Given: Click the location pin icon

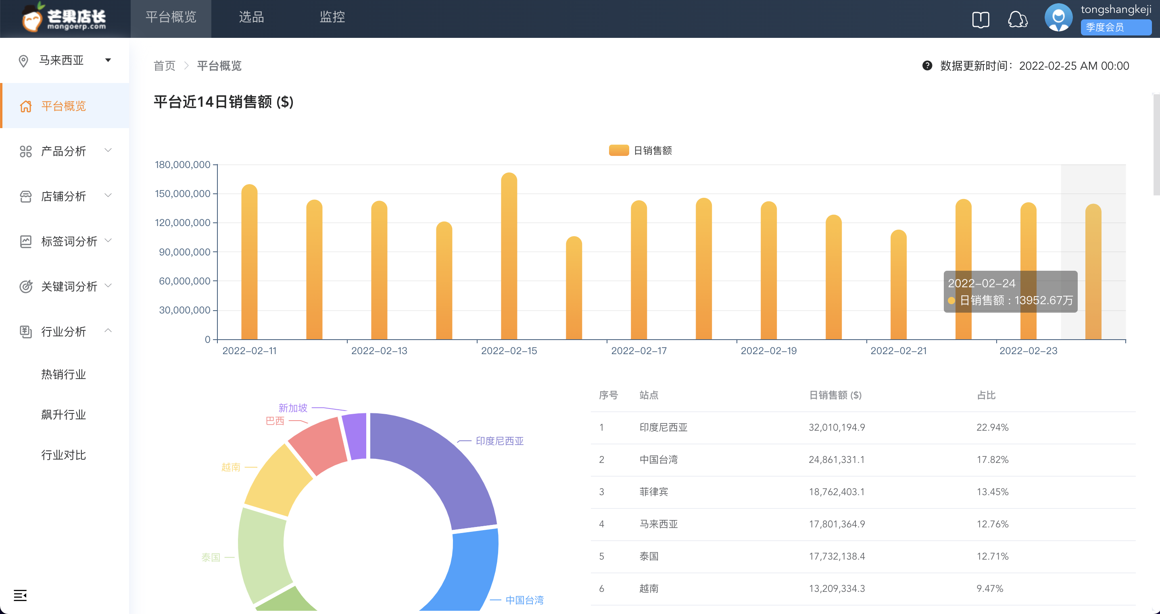Looking at the screenshot, I should coord(23,61).
